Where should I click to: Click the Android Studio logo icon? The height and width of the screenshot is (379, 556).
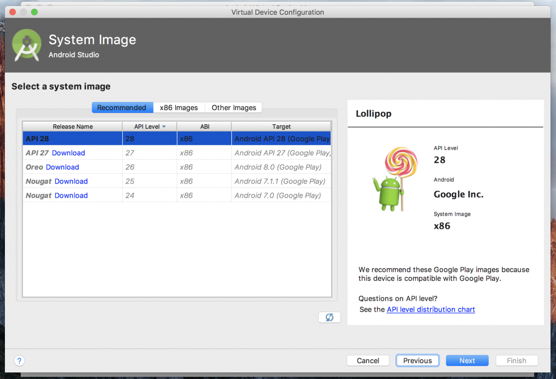(x=27, y=46)
